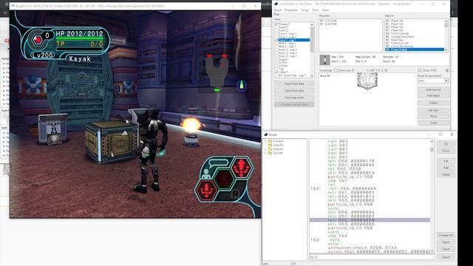Click the red lower-left action icon in game palette
This screenshot has height=266, width=473.
[x=206, y=190]
